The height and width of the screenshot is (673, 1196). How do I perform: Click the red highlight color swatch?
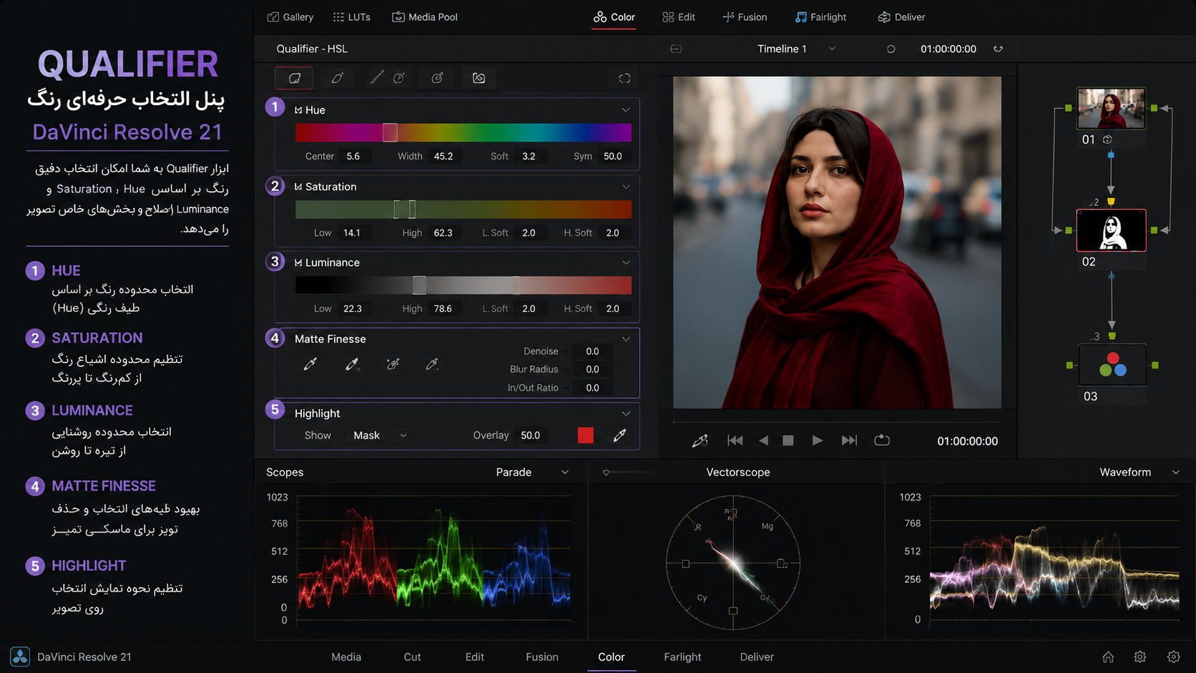coord(585,435)
